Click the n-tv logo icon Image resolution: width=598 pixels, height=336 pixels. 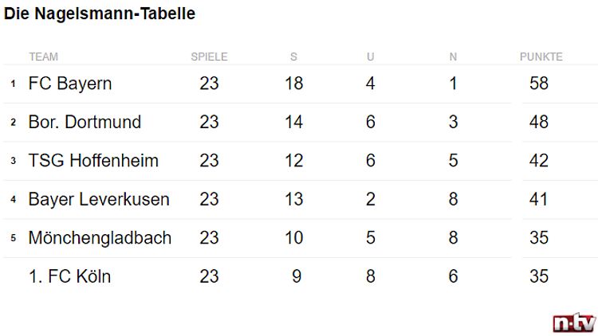(x=574, y=323)
